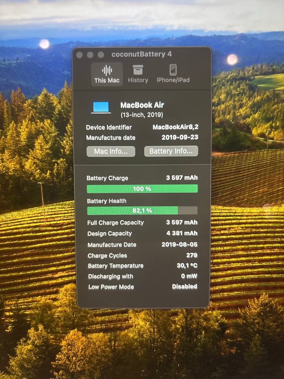284x379 pixels.
Task: Open the Mac Info… button
Action: tap(111, 151)
